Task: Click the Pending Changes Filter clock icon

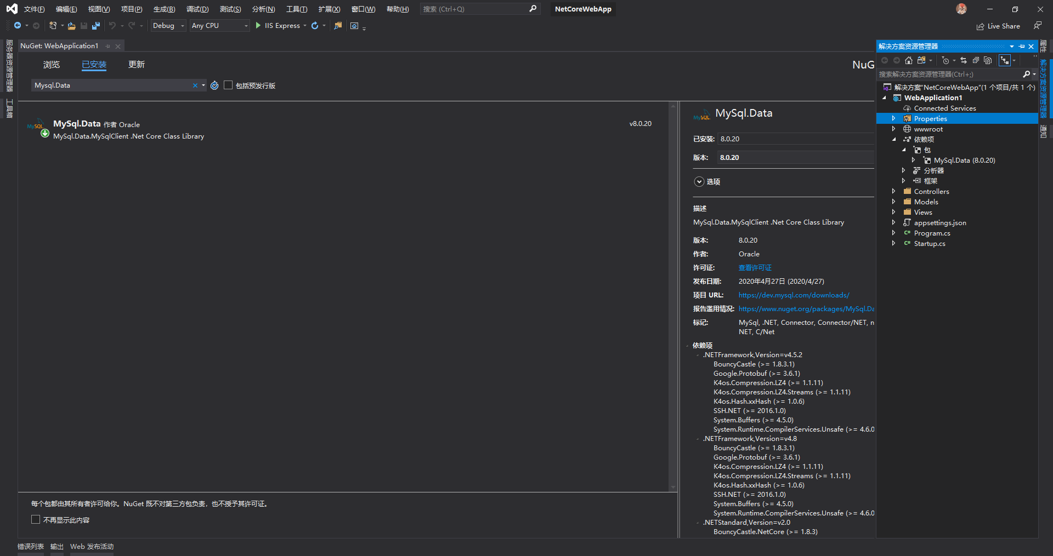Action: [945, 60]
